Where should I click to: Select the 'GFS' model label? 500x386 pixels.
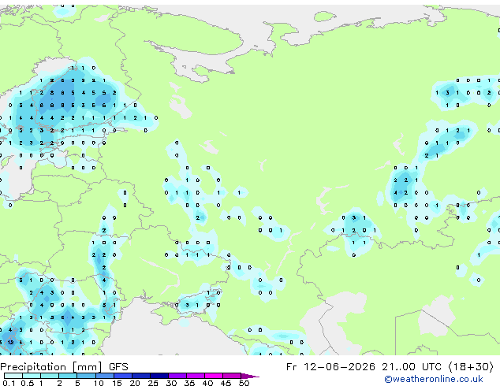(118, 367)
